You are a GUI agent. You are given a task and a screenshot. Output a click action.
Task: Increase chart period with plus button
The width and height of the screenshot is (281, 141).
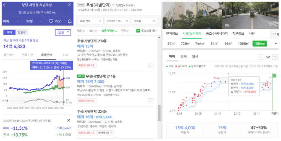275,57
